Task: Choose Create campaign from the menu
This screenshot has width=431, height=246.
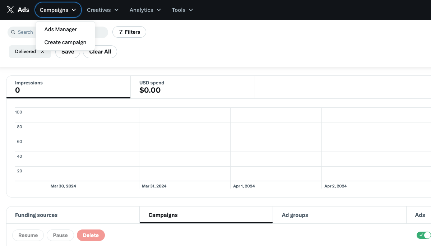Action: [x=65, y=42]
